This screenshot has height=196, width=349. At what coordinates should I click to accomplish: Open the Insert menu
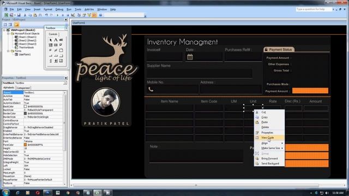[37, 9]
